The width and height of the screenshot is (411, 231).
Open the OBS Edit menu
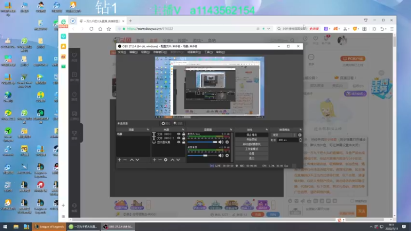pos(134,52)
